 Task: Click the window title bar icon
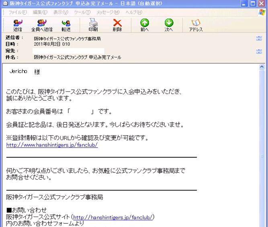click(5, 4)
